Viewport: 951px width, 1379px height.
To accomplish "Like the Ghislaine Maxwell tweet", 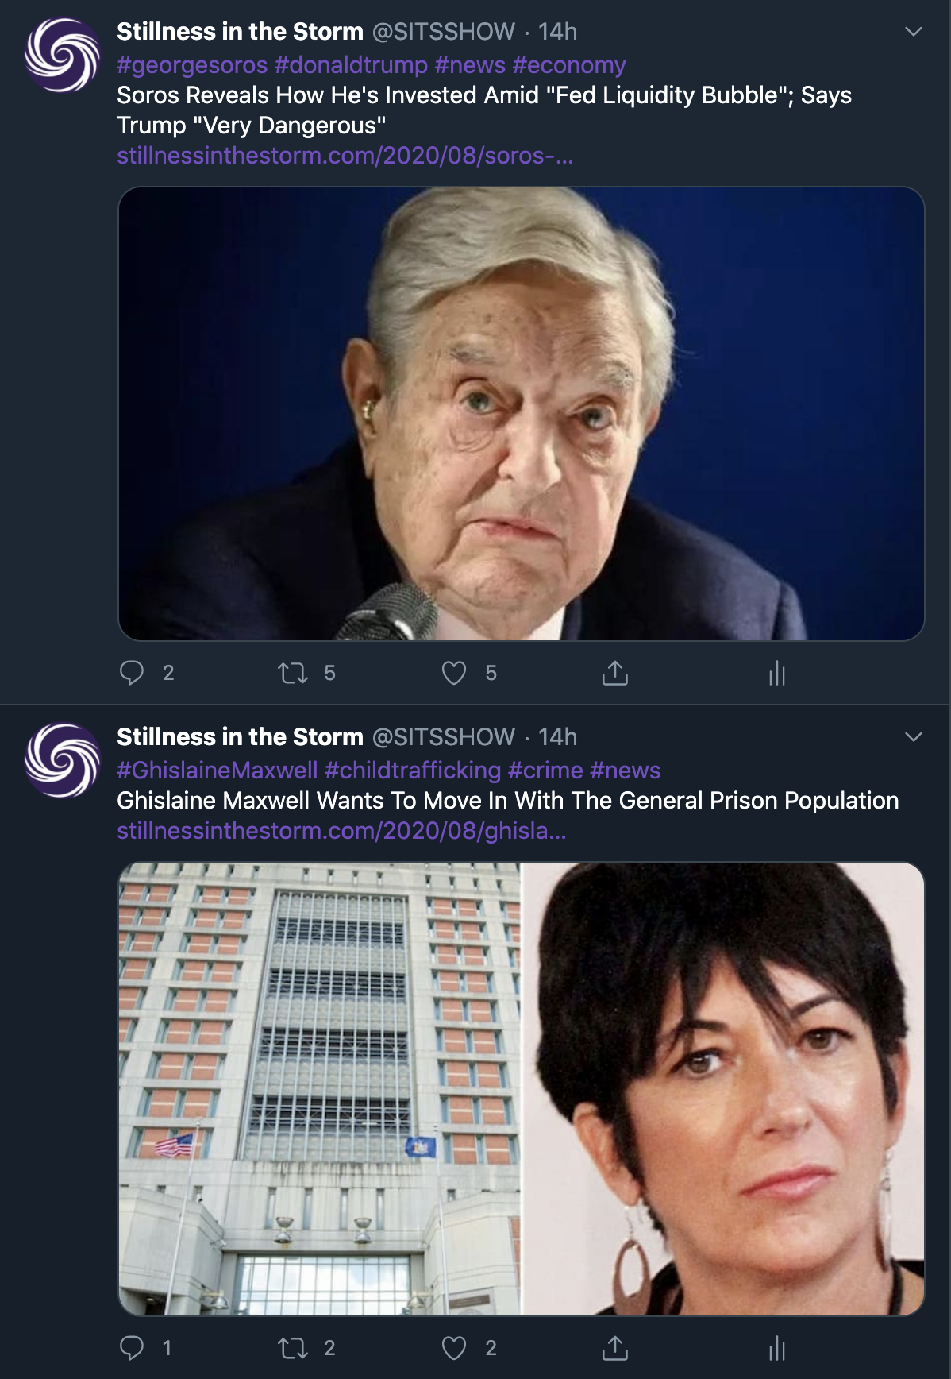I will (454, 1348).
